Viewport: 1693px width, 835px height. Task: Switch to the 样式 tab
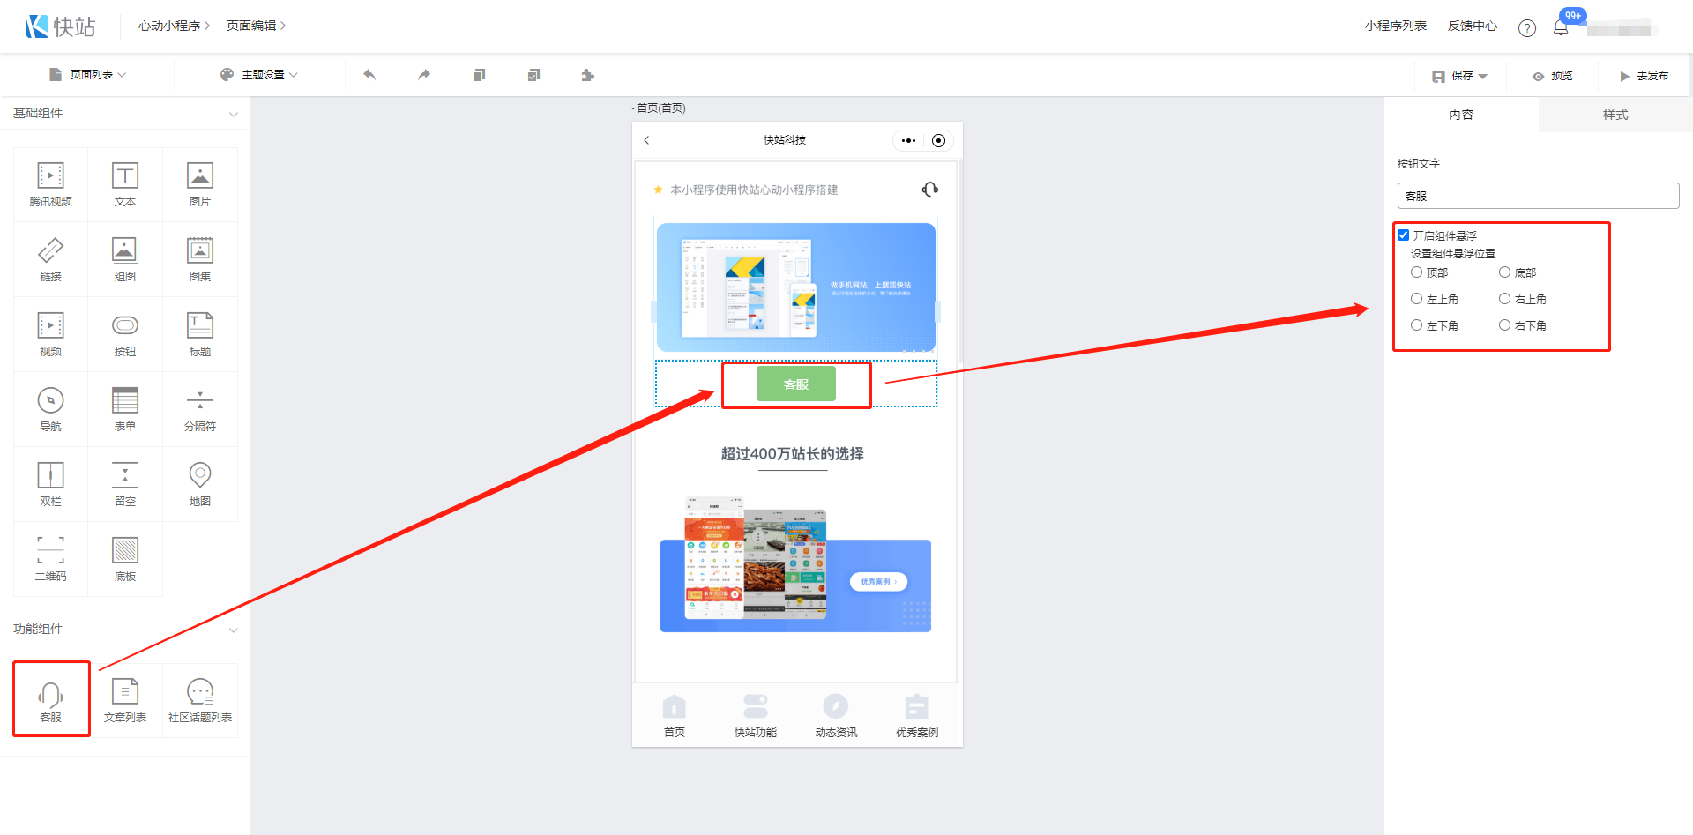[1615, 115]
